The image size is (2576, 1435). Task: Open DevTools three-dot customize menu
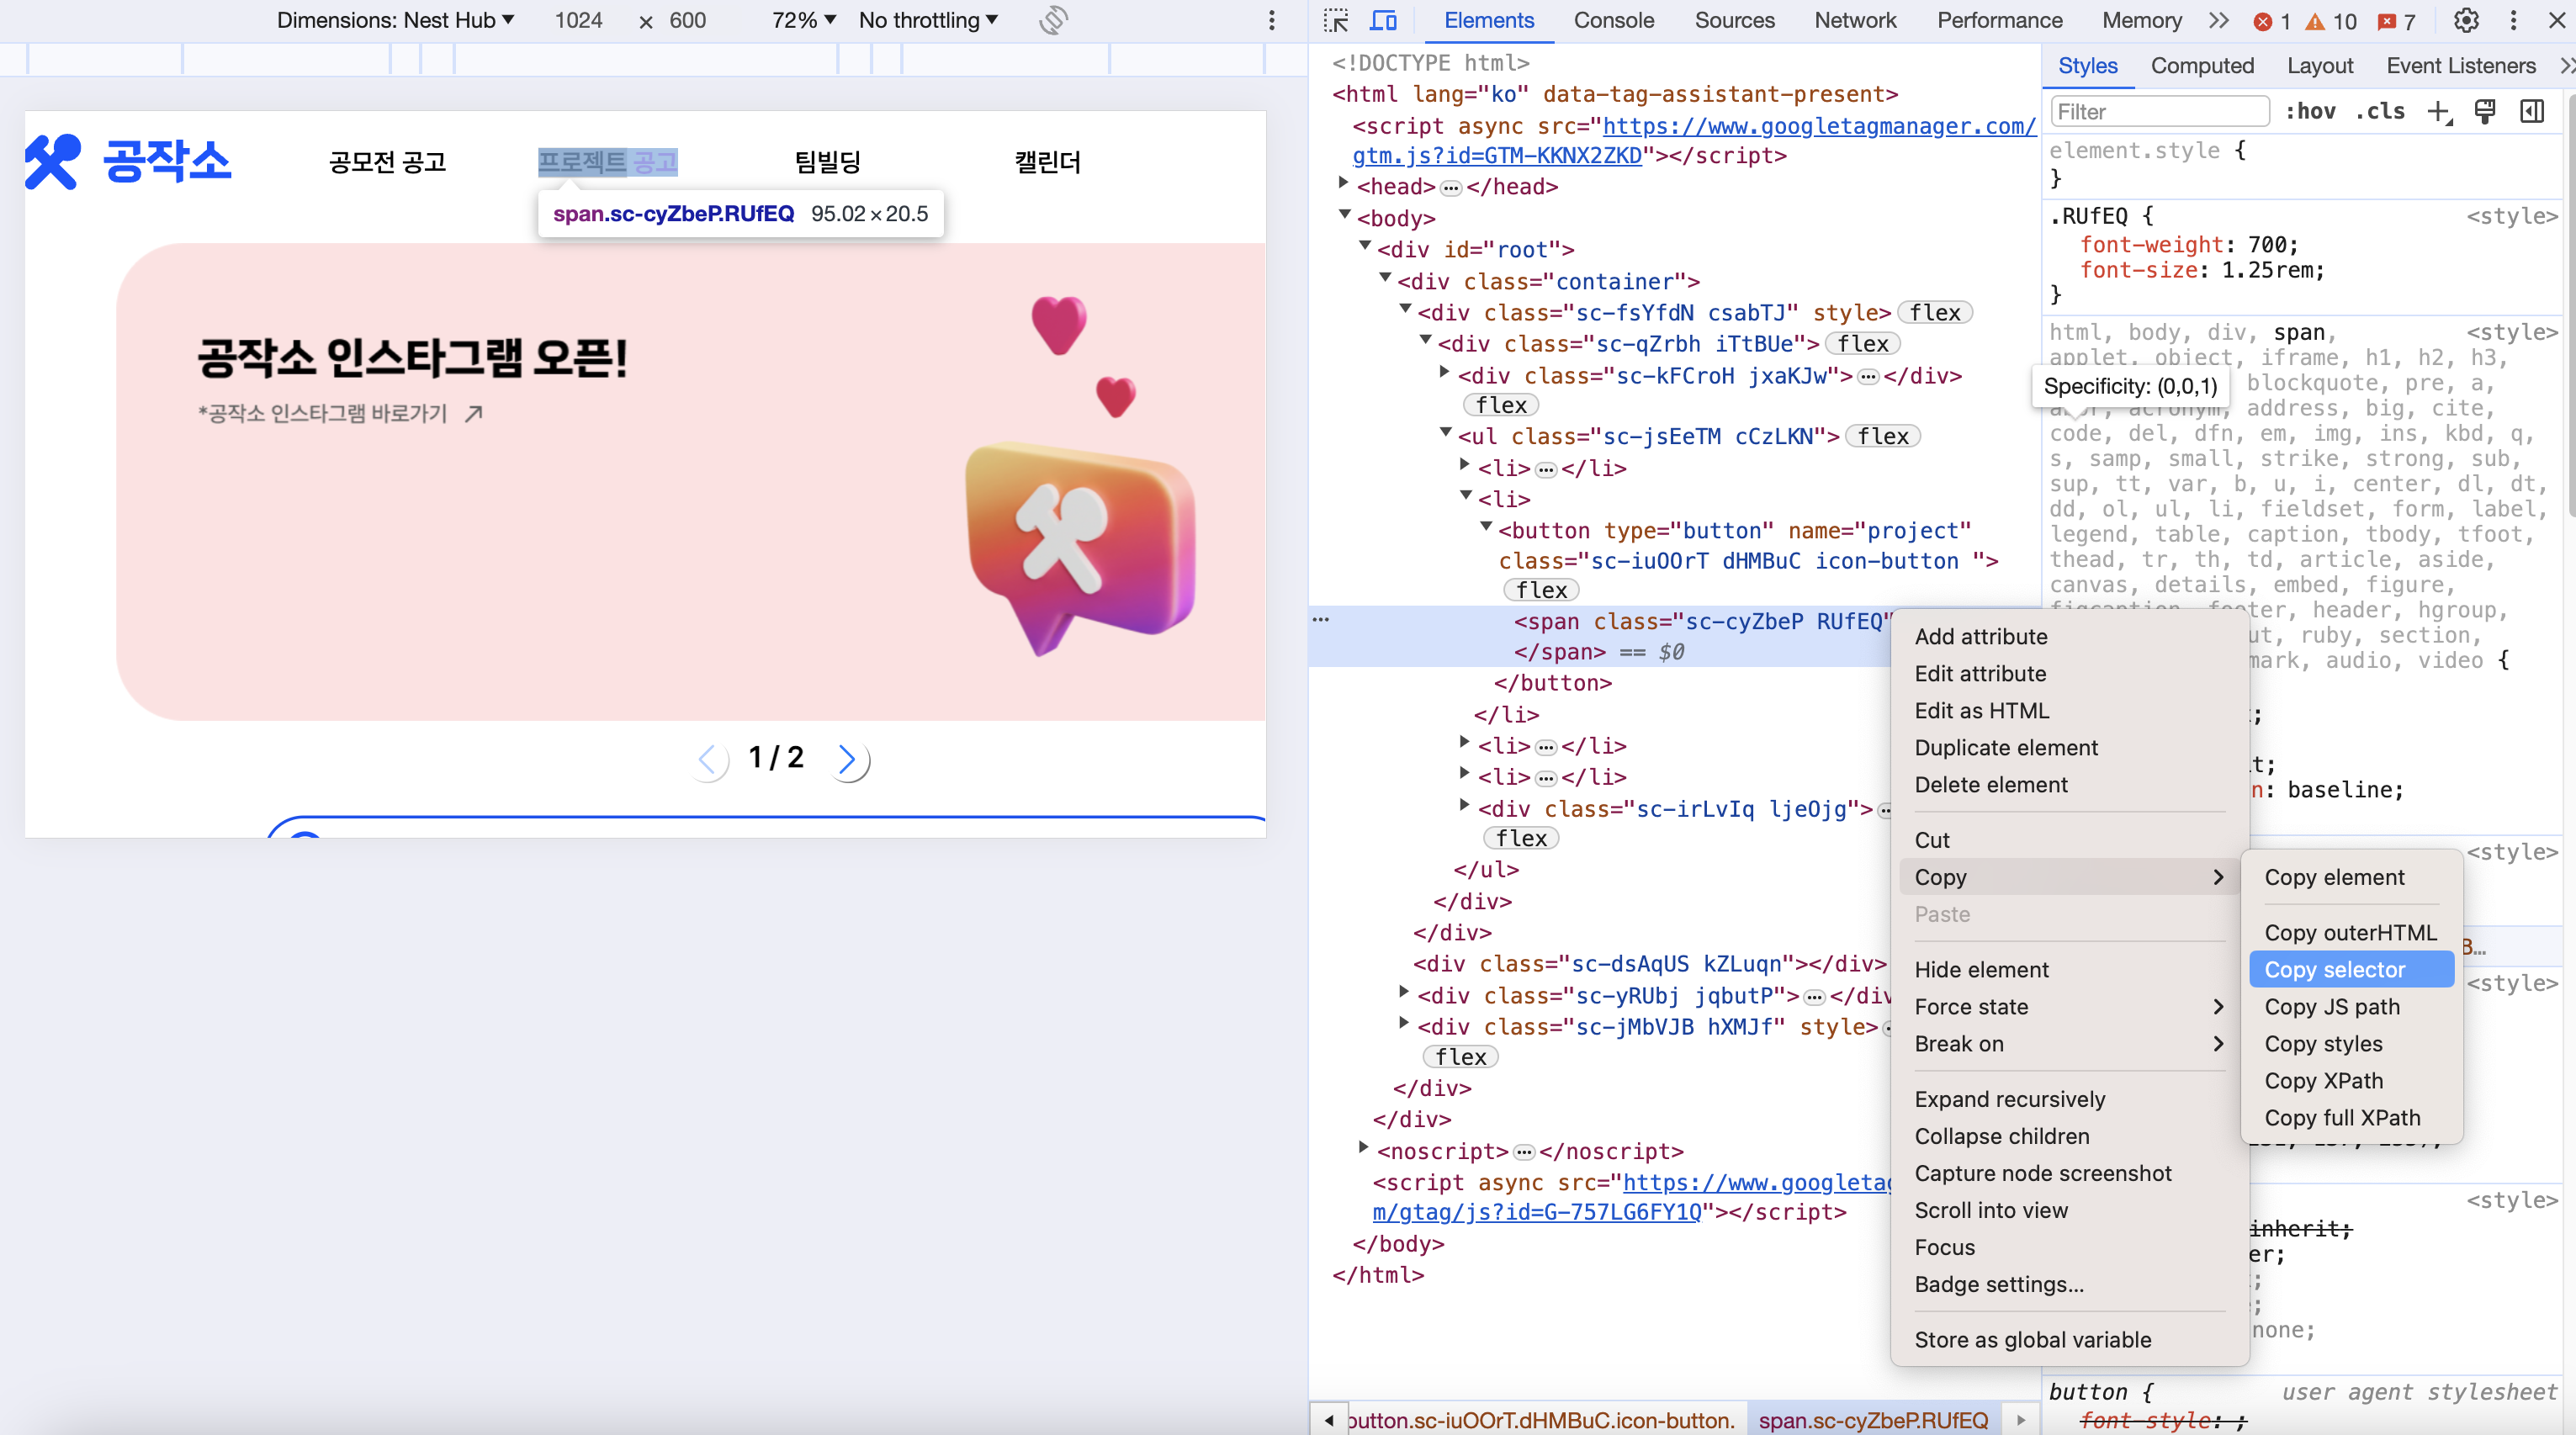click(x=2513, y=20)
